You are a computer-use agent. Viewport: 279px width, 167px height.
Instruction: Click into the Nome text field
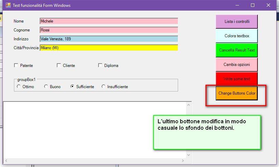coord(109,21)
